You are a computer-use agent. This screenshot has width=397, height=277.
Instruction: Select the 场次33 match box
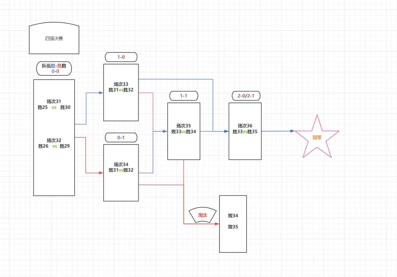121,92
